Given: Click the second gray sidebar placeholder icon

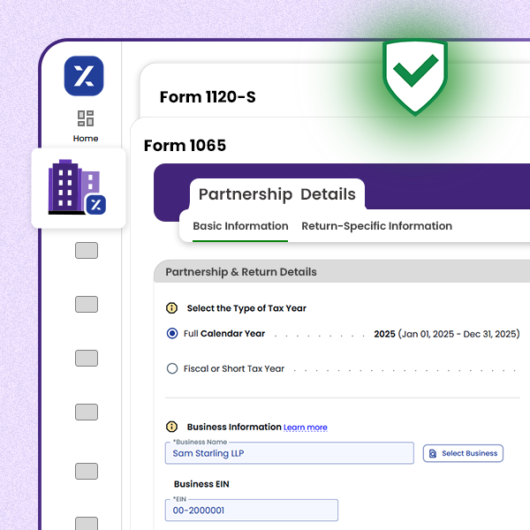Looking at the screenshot, I should (86, 305).
